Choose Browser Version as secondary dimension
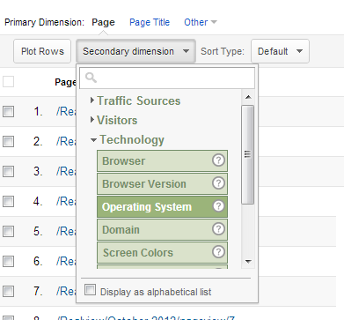This screenshot has width=344, height=320. coord(162,183)
